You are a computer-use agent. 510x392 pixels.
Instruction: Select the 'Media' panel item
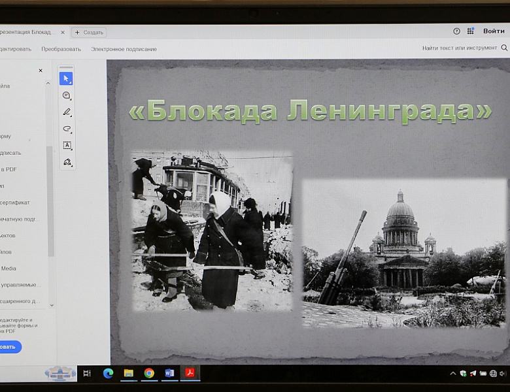(8, 269)
